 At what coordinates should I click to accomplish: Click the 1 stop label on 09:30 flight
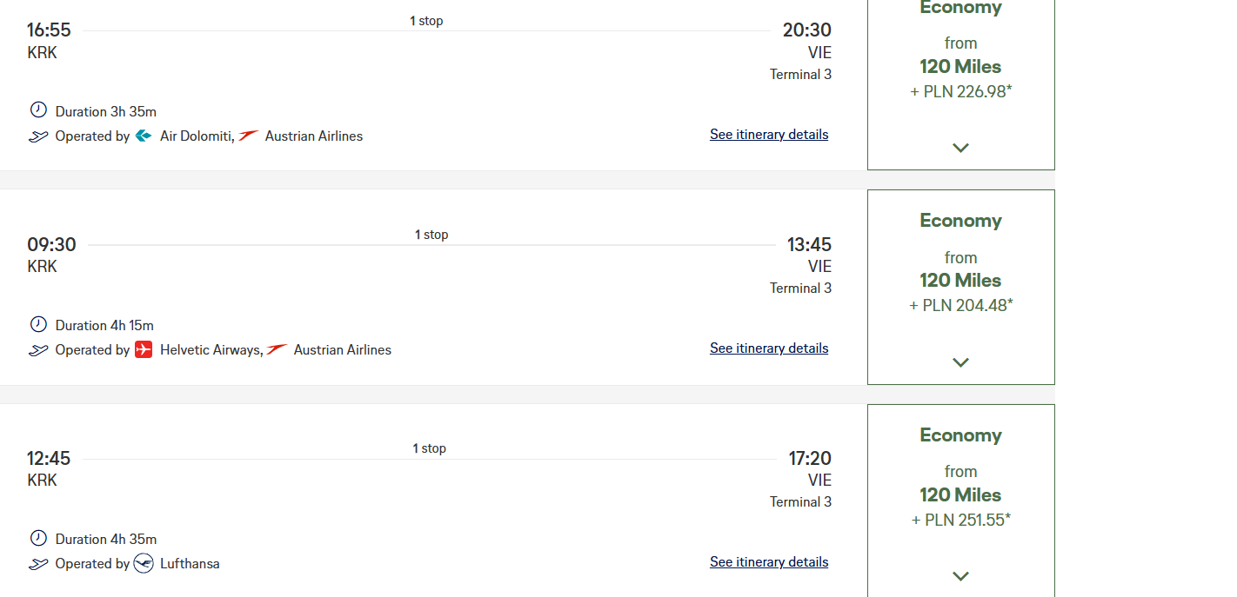click(431, 235)
